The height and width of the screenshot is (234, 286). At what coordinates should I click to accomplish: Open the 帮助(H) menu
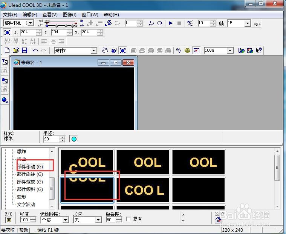click(111, 15)
